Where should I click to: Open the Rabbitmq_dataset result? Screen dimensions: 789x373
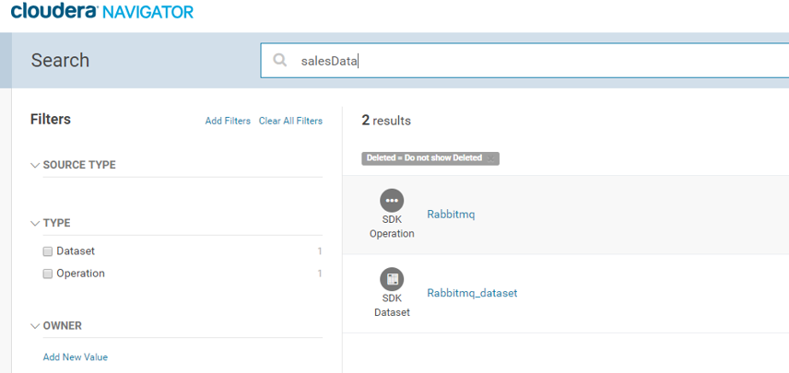[472, 293]
